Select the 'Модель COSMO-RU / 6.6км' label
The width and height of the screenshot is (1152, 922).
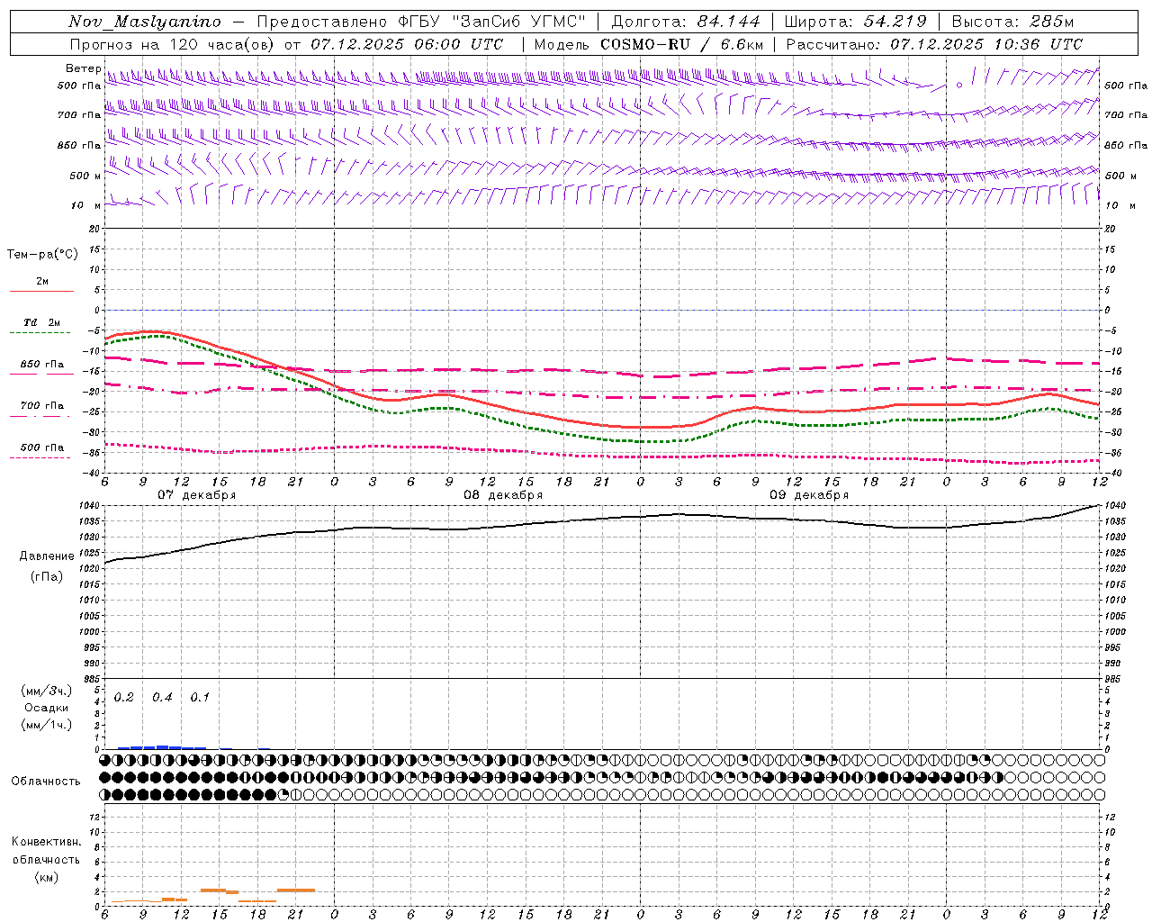[648, 44]
